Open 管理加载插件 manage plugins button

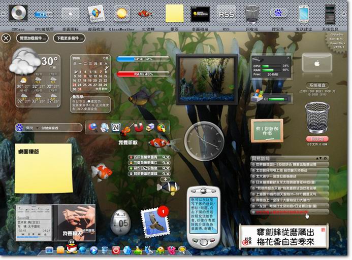33,38
